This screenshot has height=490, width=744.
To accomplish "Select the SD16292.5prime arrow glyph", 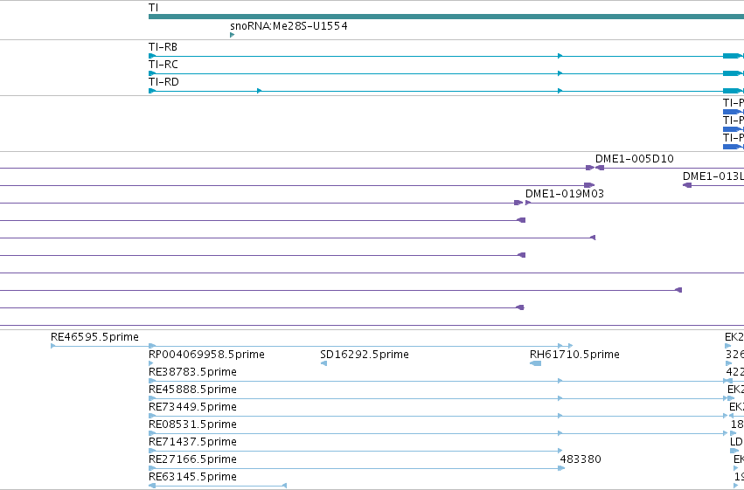I will (x=323, y=363).
